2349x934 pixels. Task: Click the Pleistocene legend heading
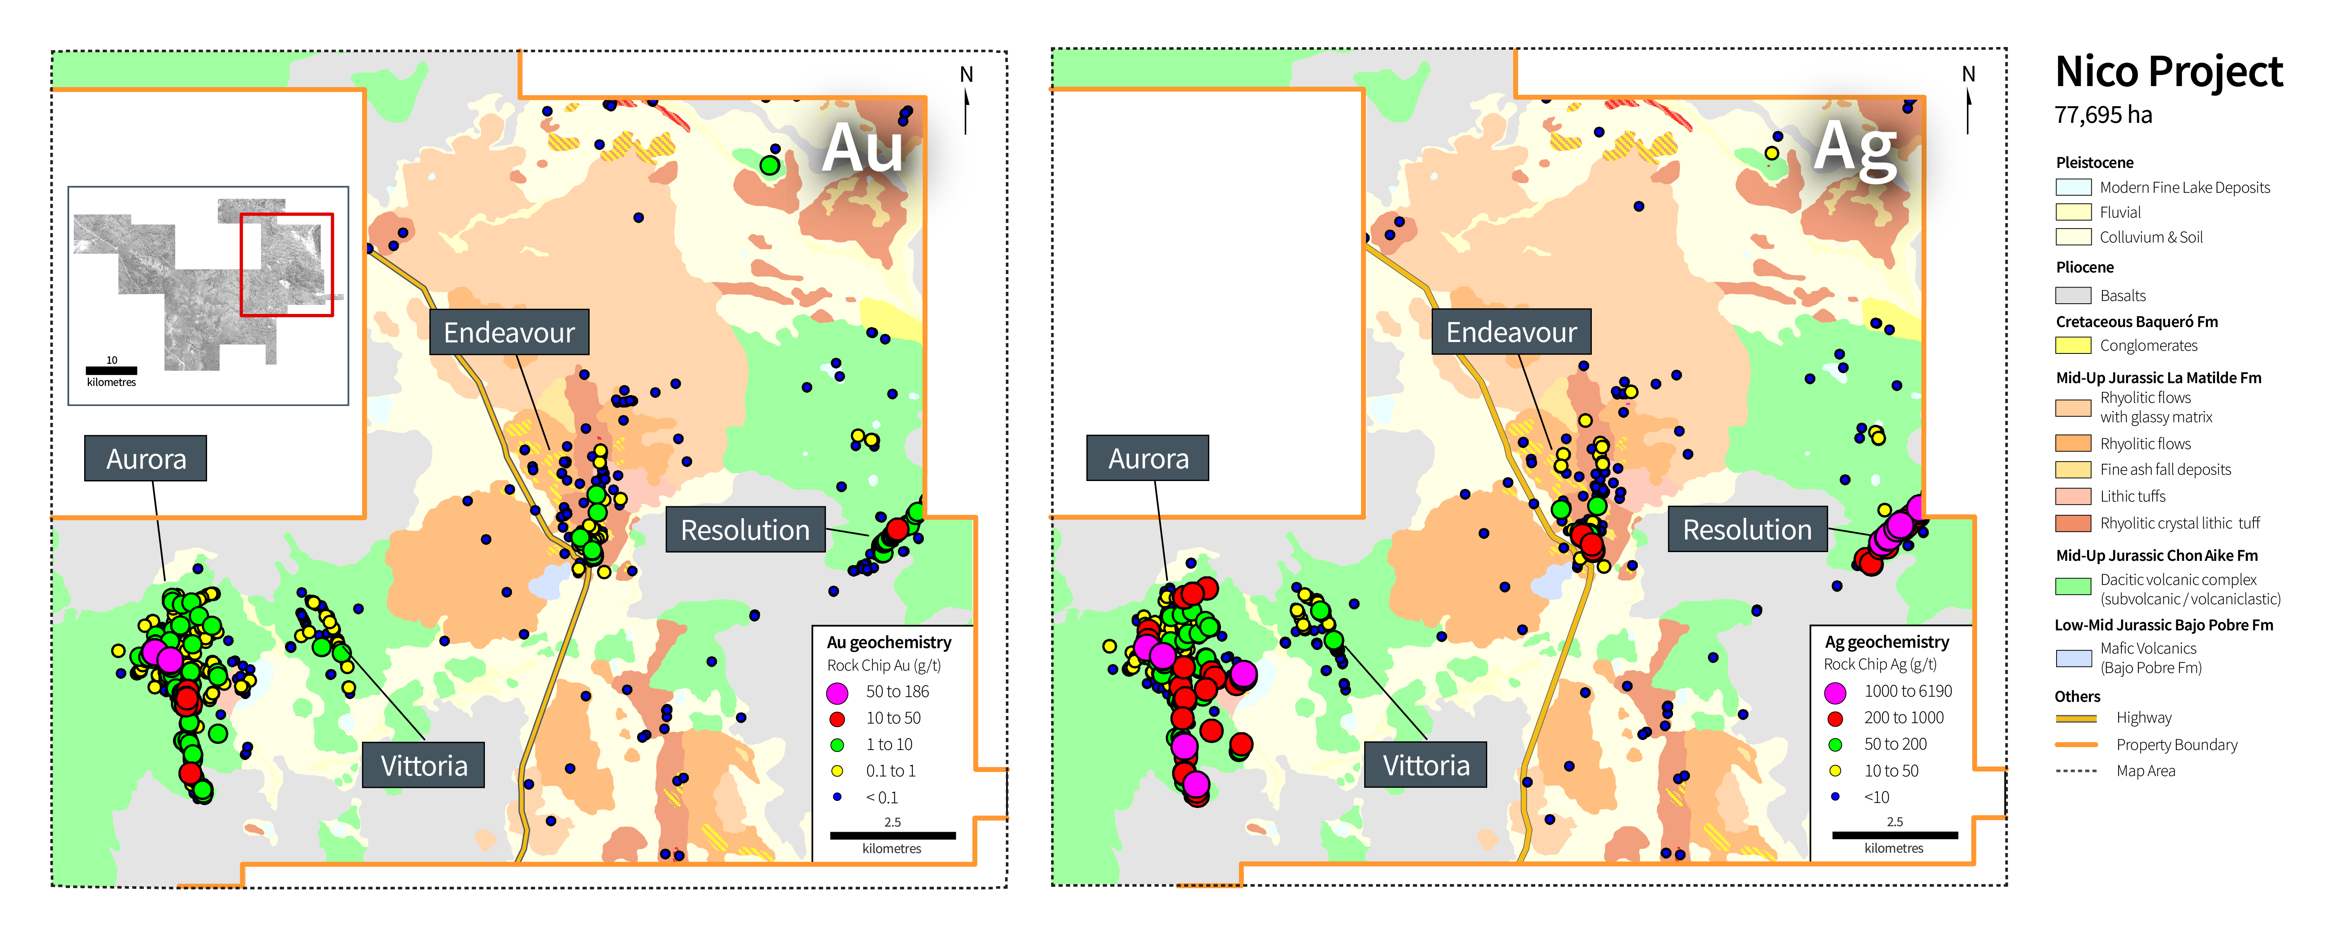click(2094, 163)
